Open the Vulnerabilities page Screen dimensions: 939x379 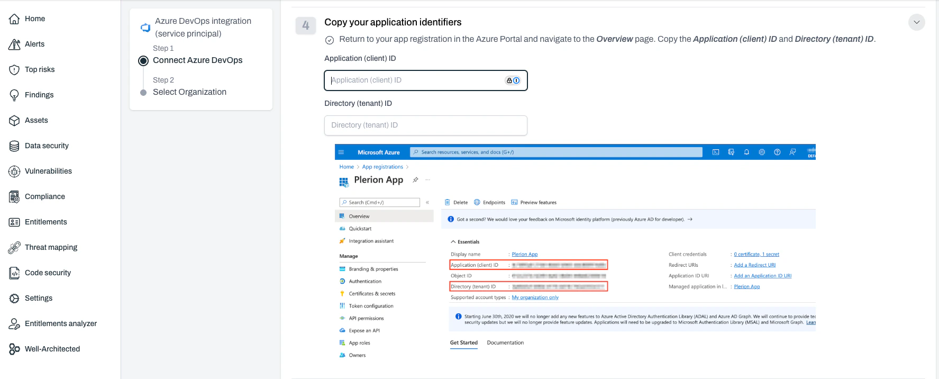tap(48, 171)
